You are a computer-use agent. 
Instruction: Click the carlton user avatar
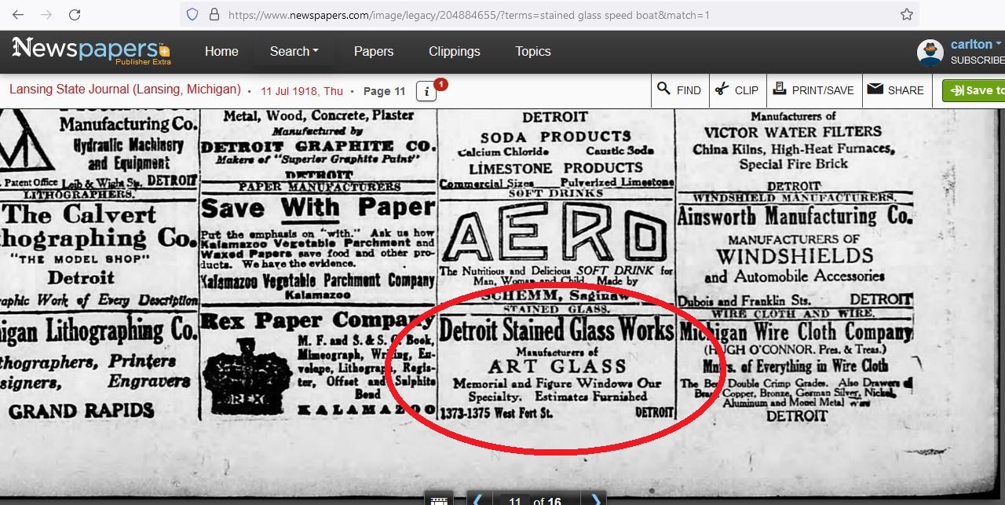(930, 52)
